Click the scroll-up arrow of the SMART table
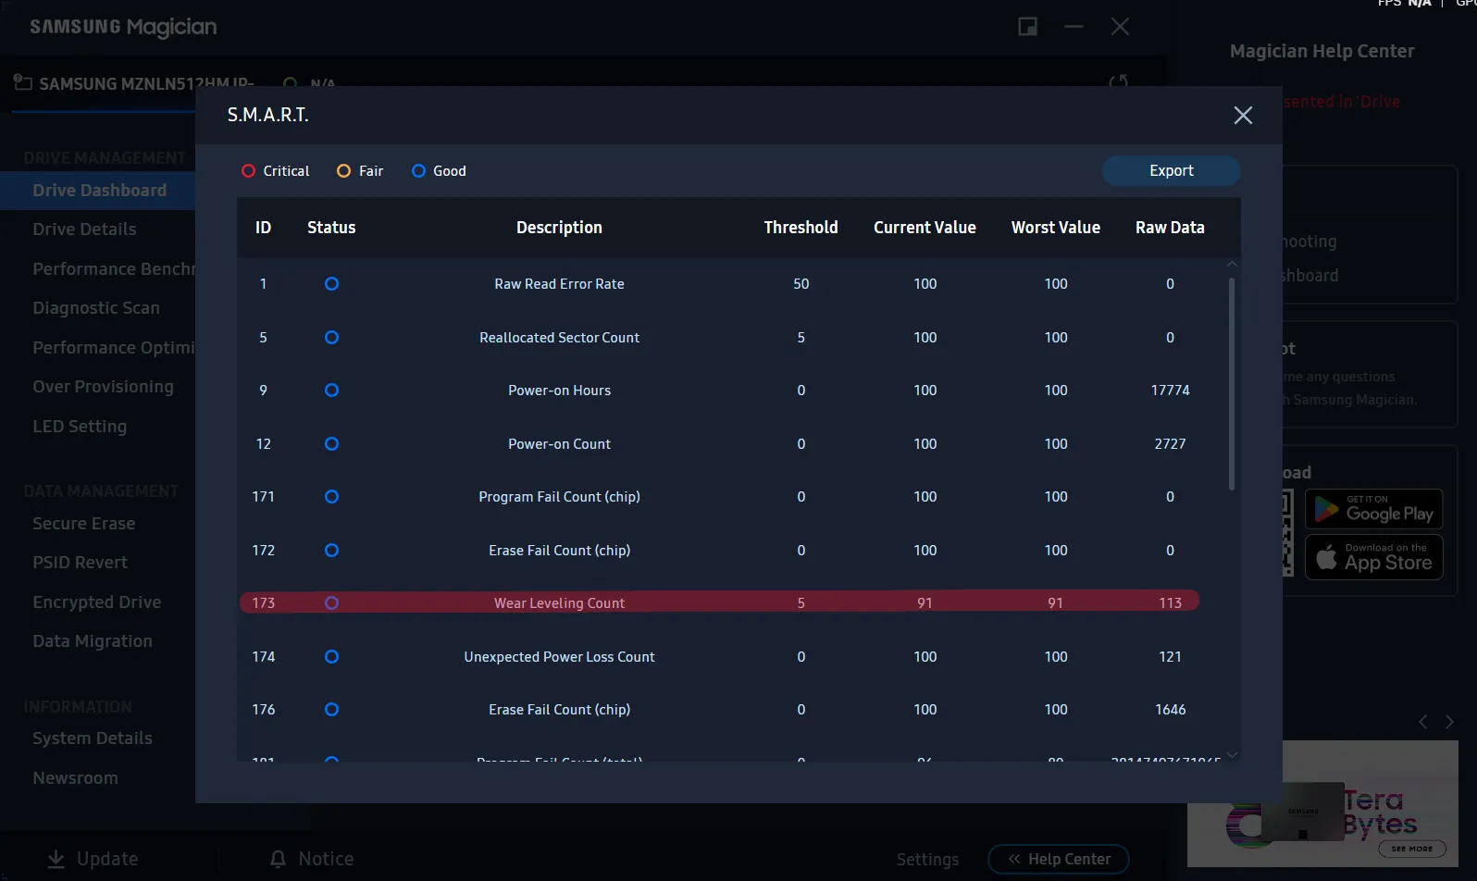This screenshot has width=1477, height=881. [1232, 265]
